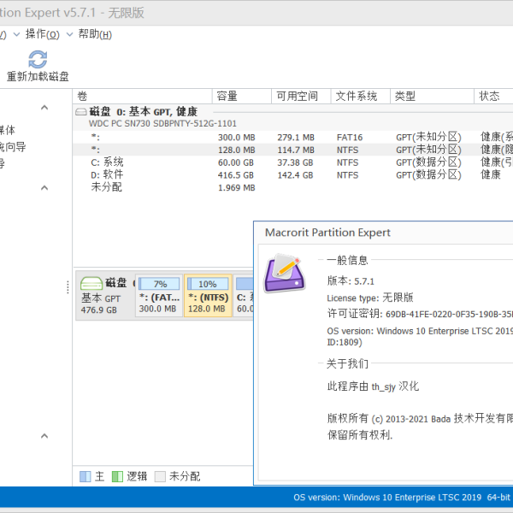Select the 128.0 MB NTFS partition row
Screen dimensions: 513x513
[x=293, y=150]
